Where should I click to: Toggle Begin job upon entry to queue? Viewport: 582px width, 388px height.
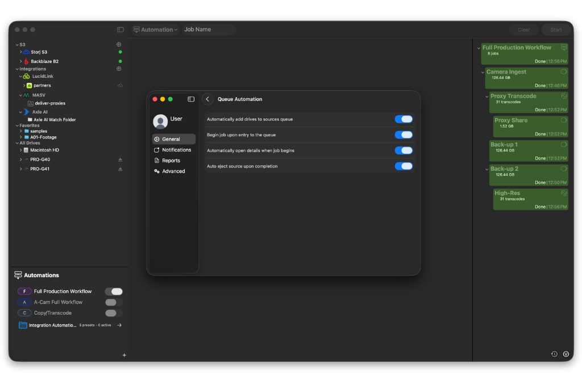coord(404,135)
